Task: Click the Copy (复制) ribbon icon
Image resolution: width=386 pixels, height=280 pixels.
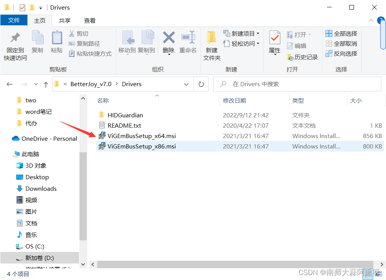Action: (x=37, y=38)
